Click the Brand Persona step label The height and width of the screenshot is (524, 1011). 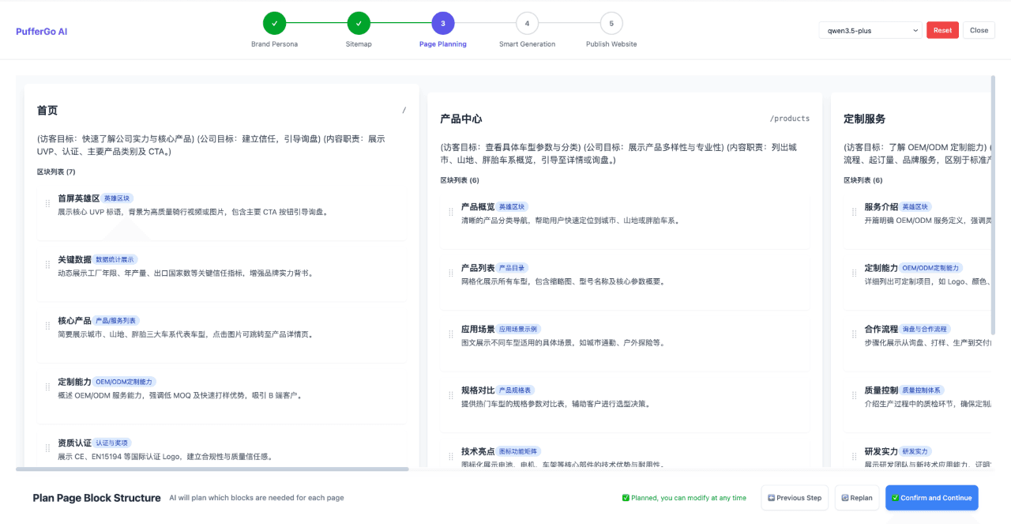click(274, 43)
